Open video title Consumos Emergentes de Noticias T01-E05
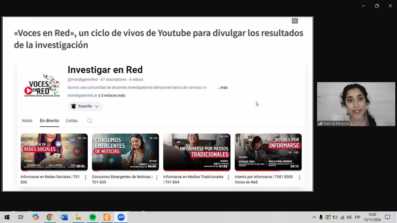This screenshot has height=223, width=397. click(x=122, y=179)
